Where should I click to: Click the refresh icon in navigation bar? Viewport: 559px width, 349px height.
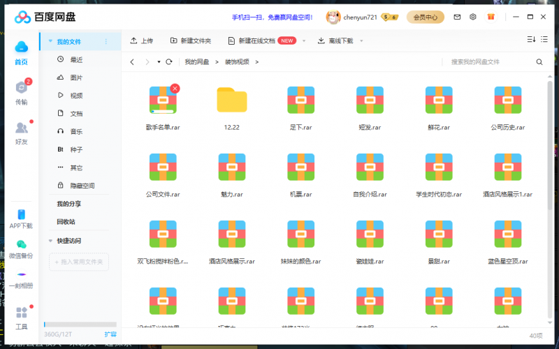pyautogui.click(x=169, y=62)
